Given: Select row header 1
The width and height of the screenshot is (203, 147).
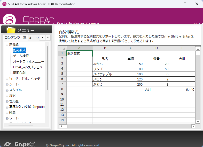Looking at the screenshot, I should click(62, 53).
